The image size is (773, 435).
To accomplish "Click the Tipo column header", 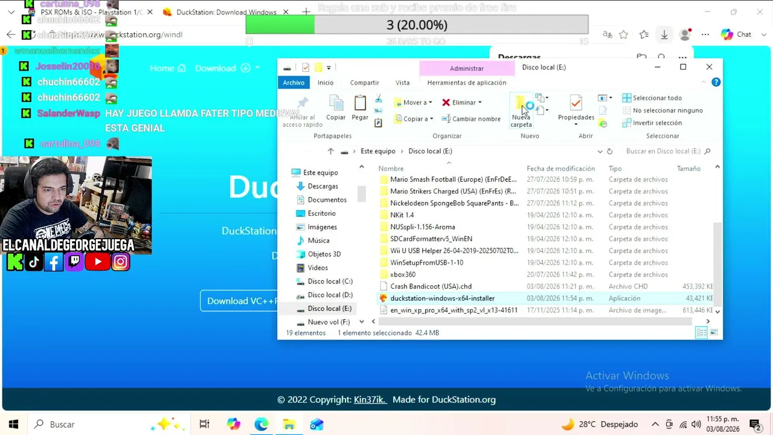I will pyautogui.click(x=615, y=169).
